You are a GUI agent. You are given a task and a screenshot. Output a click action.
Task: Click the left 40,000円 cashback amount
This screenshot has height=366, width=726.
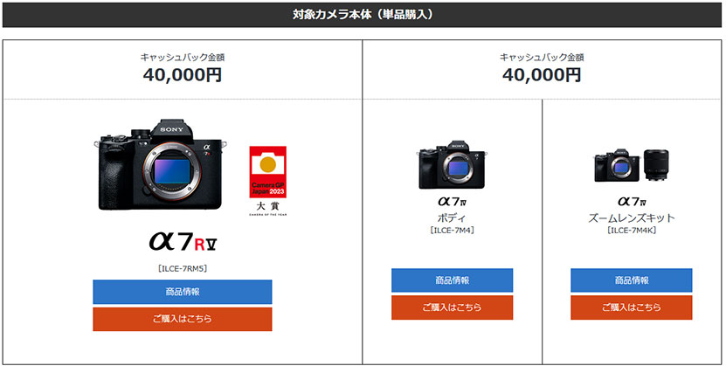183,74
